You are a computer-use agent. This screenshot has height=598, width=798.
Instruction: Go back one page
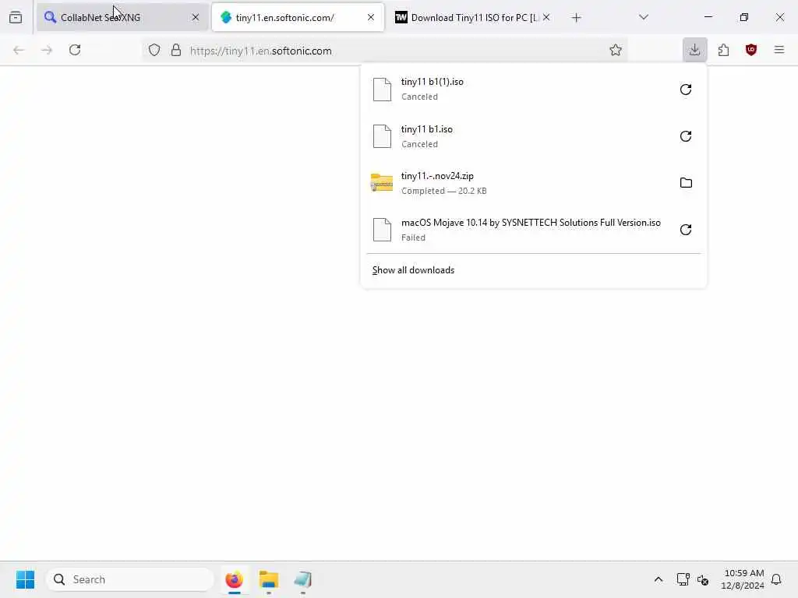pyautogui.click(x=19, y=50)
